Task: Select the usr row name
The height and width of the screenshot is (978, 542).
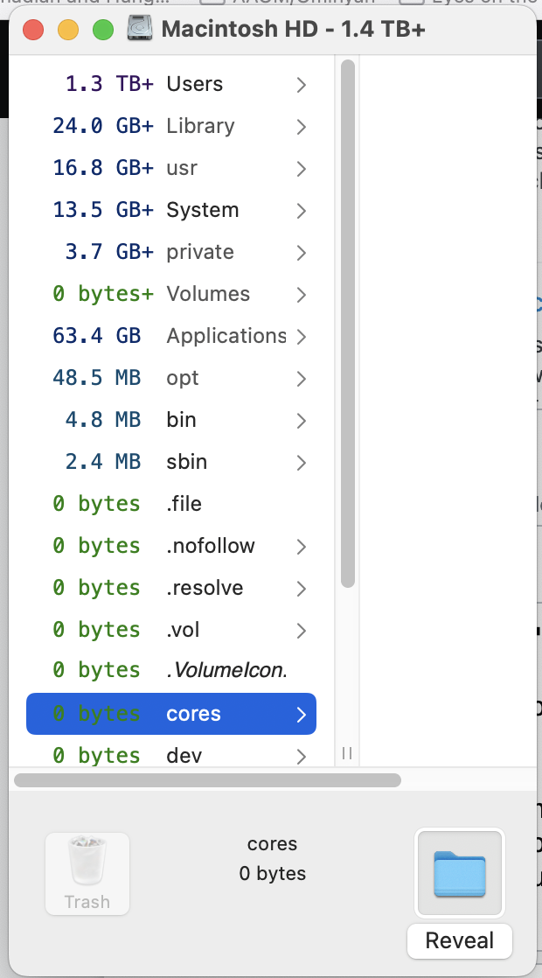Action: tap(182, 168)
